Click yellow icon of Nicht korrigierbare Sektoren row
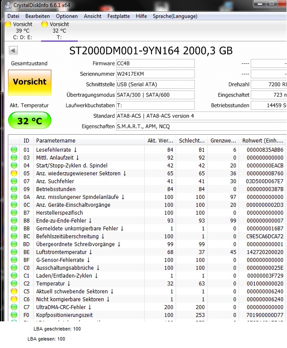The image size is (287, 348). (14, 299)
